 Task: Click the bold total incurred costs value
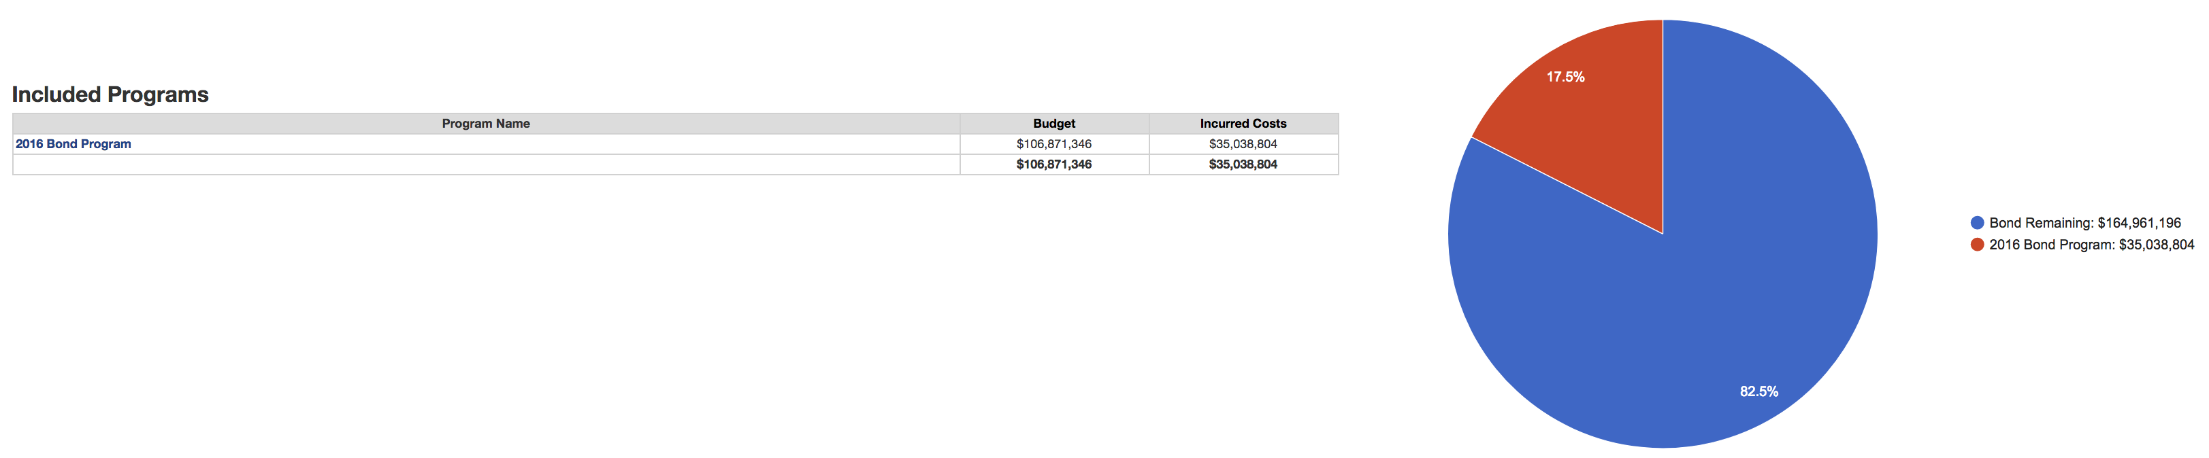click(1243, 164)
